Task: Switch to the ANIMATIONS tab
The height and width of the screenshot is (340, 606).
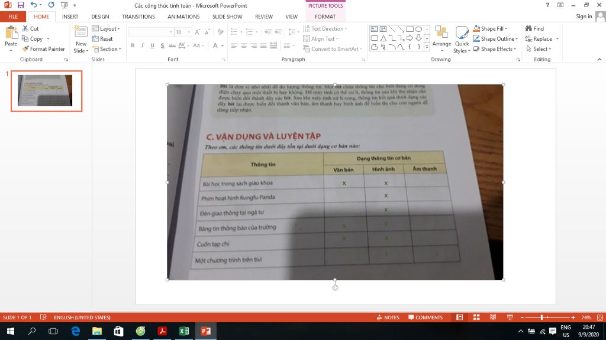Action: click(183, 17)
